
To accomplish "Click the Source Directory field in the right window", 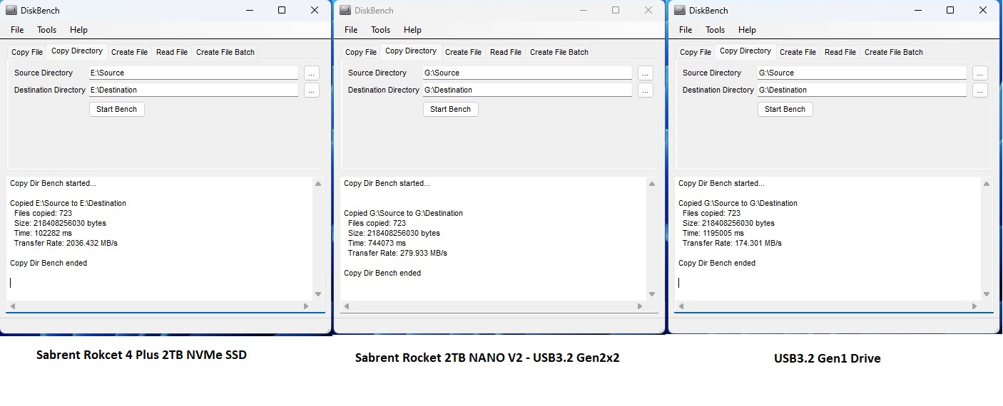I will click(862, 73).
